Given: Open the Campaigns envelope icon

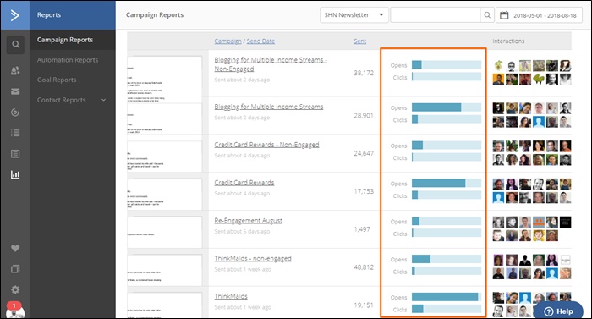Looking at the screenshot, I should pyautogui.click(x=15, y=91).
